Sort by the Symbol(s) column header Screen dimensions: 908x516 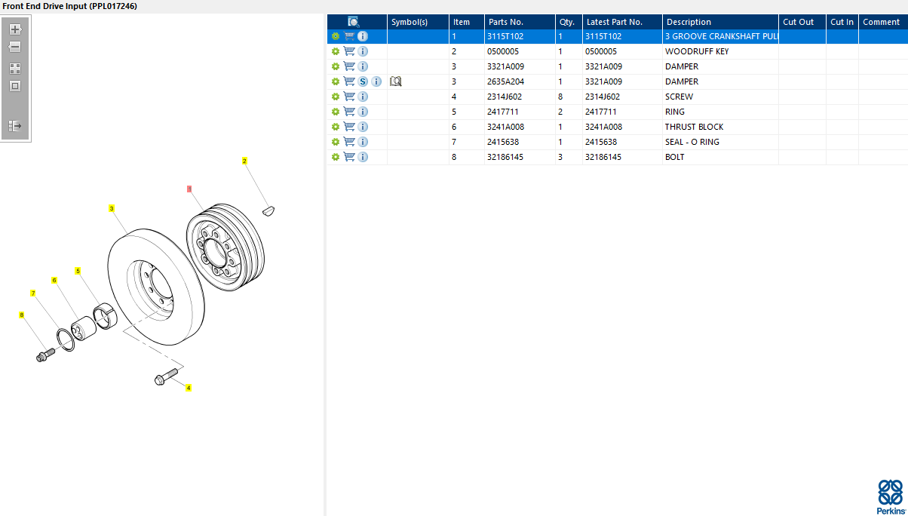(x=419, y=22)
